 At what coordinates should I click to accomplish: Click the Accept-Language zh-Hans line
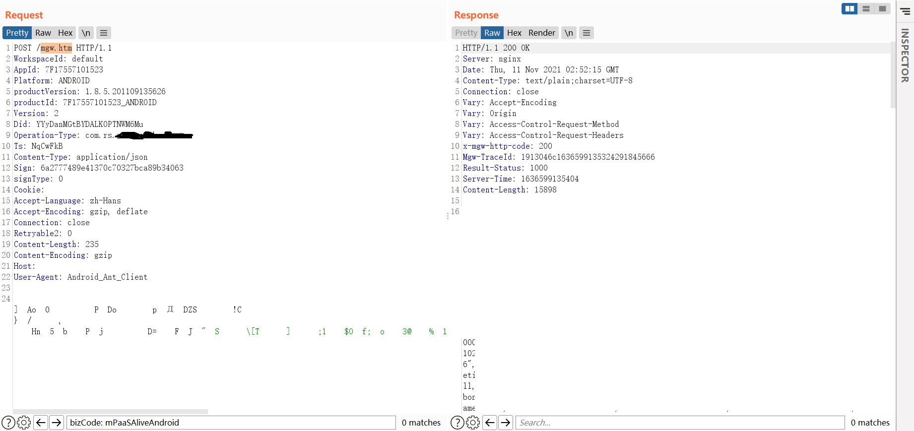(x=67, y=200)
